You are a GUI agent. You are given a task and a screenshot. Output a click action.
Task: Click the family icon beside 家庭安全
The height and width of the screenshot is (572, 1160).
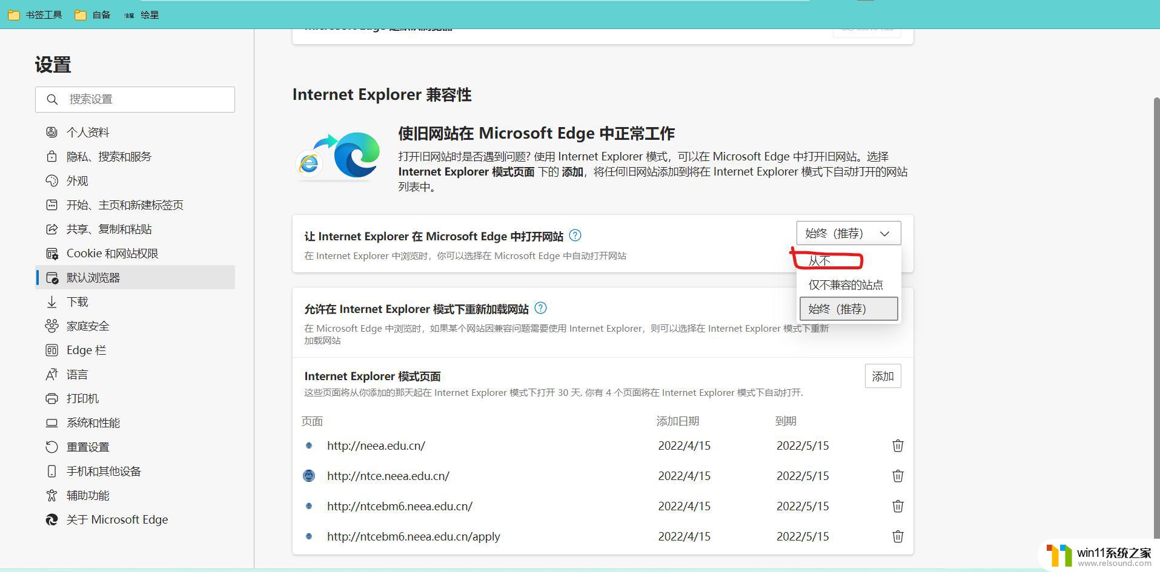click(52, 326)
